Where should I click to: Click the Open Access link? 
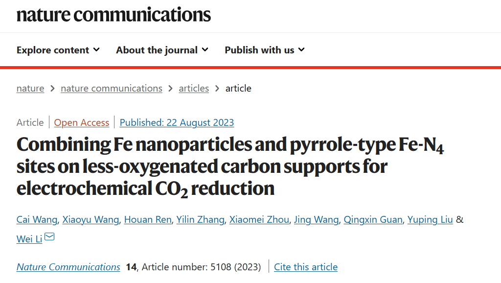pos(82,122)
